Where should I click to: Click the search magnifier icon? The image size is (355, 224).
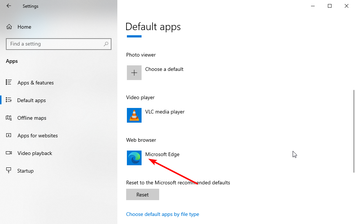(106, 44)
